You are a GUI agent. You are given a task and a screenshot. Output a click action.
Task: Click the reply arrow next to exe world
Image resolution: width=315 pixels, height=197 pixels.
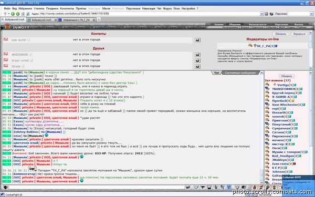point(197,40)
